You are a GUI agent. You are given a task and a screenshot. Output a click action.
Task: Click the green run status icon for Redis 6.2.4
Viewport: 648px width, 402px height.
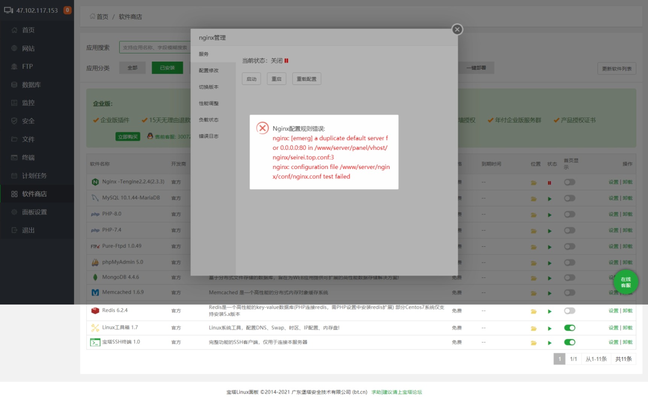point(550,311)
